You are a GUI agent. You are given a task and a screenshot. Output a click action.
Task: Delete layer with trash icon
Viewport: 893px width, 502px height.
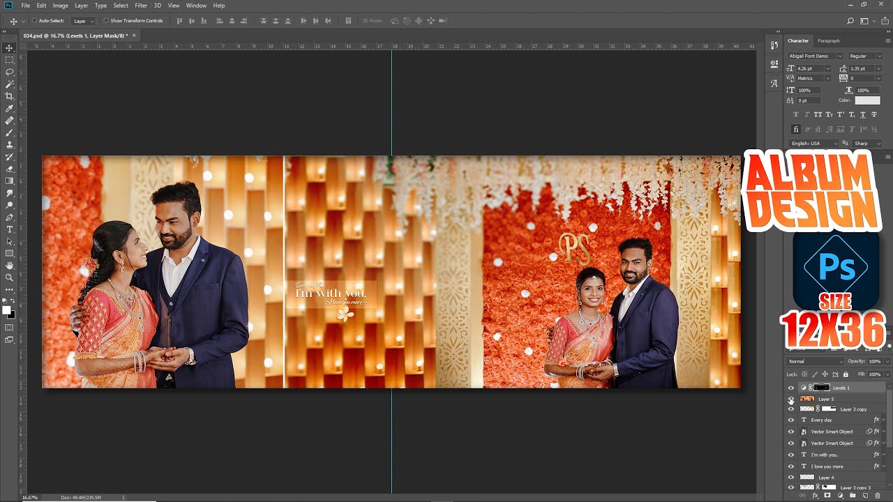click(x=878, y=496)
